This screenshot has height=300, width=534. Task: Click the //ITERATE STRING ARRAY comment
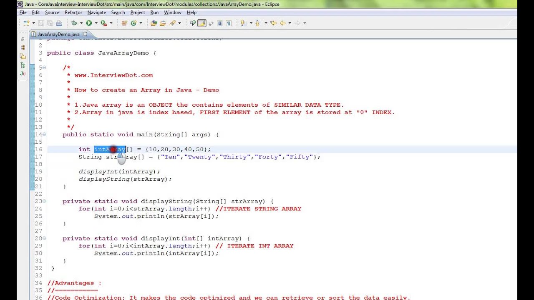[258, 209]
